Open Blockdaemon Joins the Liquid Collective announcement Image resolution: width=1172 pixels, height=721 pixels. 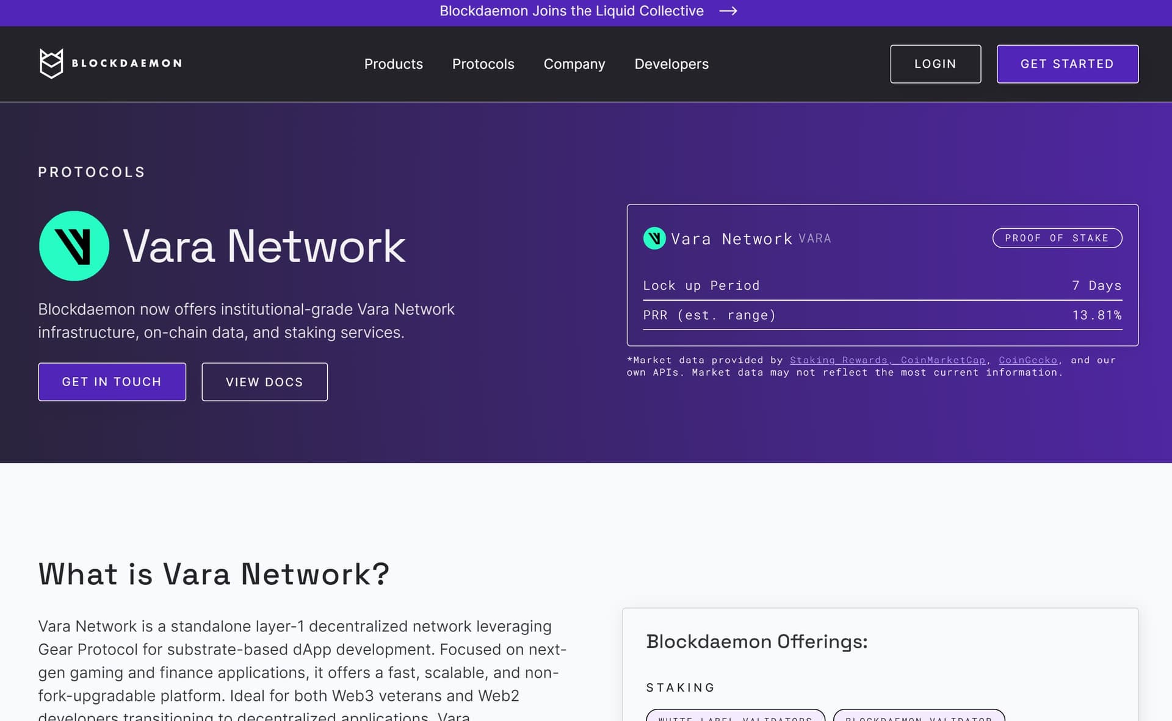coord(571,11)
